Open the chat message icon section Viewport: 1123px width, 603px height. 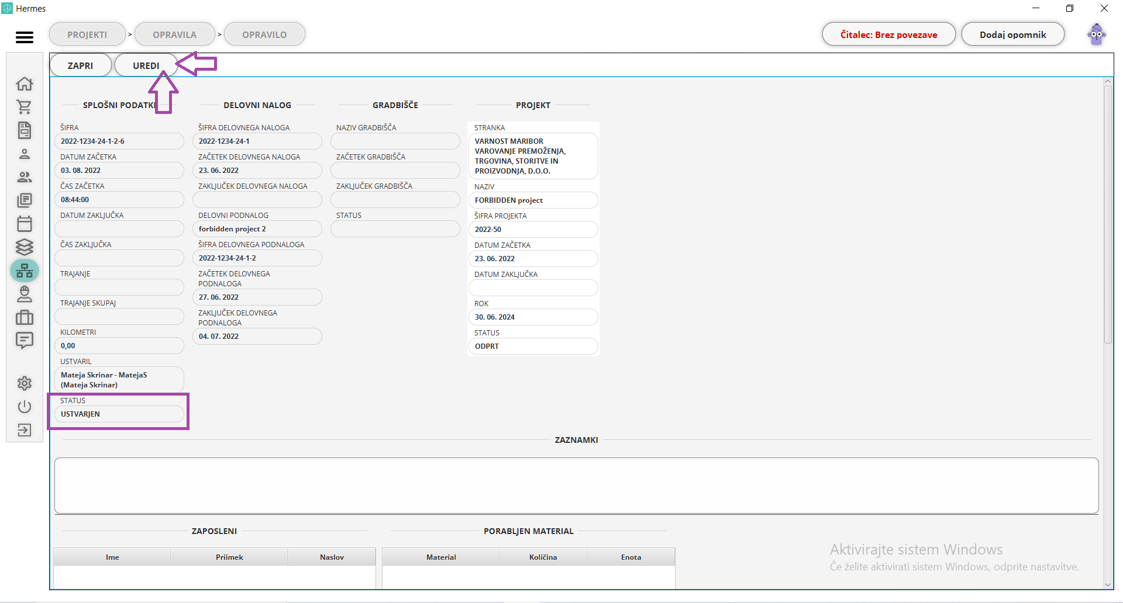25,341
